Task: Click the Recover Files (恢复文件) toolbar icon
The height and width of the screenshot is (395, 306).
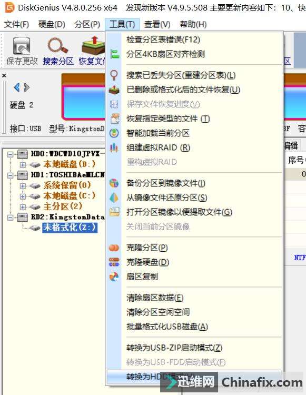Action: [x=93, y=46]
